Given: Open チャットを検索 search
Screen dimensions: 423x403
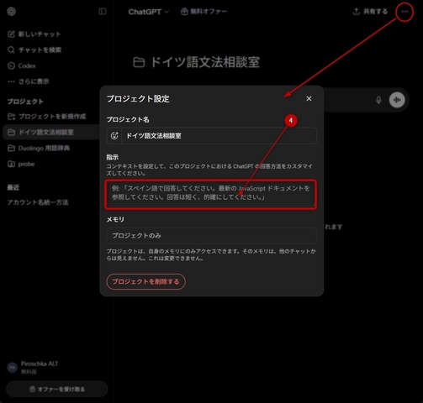Looking at the screenshot, I should tap(34, 50).
